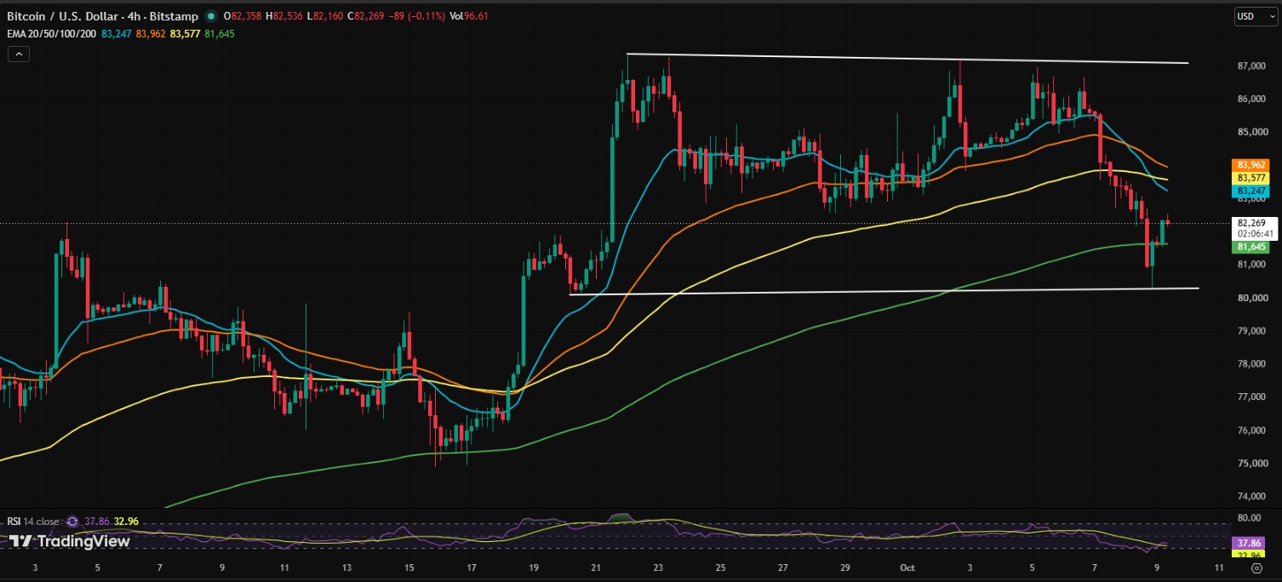Click the 15 date on time axis
Image resolution: width=1282 pixels, height=582 pixels.
(409, 568)
